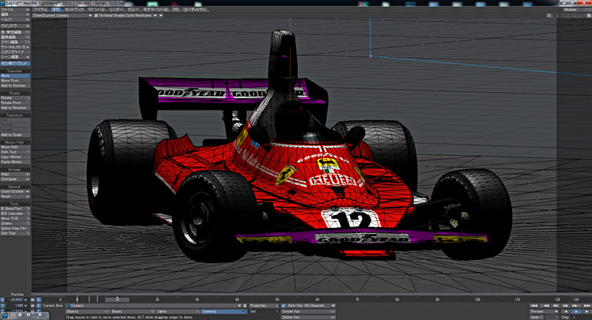This screenshot has width=592, height=320.
Task: Click the X position value field
Action: click(x=18, y=300)
